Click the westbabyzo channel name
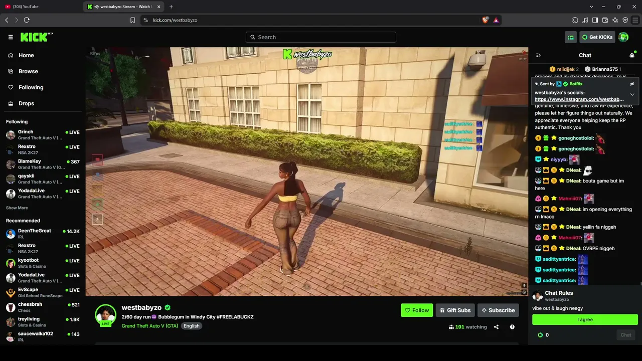The height and width of the screenshot is (361, 642). (x=141, y=308)
